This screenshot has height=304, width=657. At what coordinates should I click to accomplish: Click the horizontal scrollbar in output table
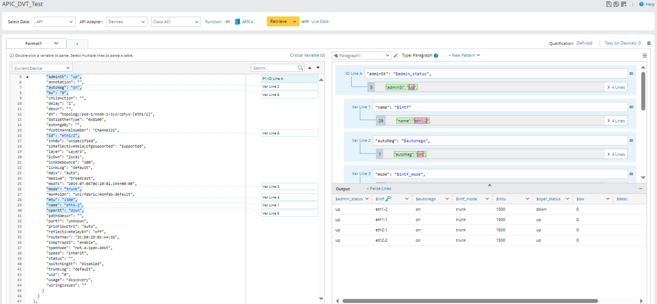(x=470, y=301)
